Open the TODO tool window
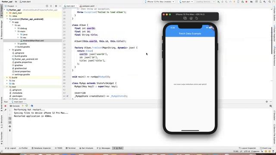The width and height of the screenshot is (276, 155). click(59, 148)
